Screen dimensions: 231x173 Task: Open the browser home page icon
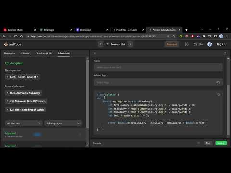tap(21, 37)
